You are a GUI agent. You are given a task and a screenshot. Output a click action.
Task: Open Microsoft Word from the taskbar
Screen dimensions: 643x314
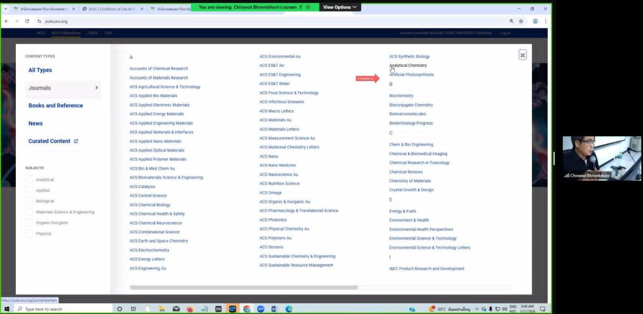[275, 309]
